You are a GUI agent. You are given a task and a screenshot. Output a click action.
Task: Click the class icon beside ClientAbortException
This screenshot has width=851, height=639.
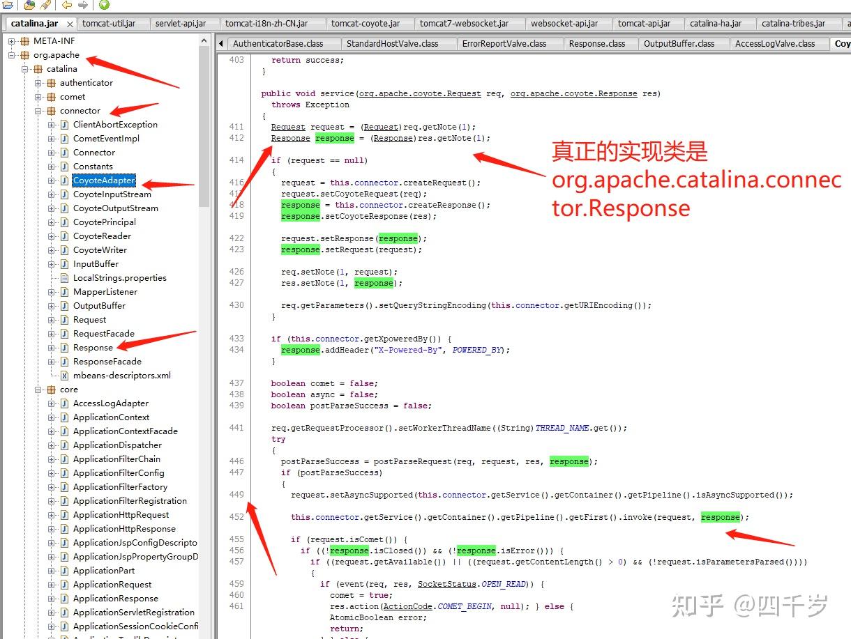point(64,125)
